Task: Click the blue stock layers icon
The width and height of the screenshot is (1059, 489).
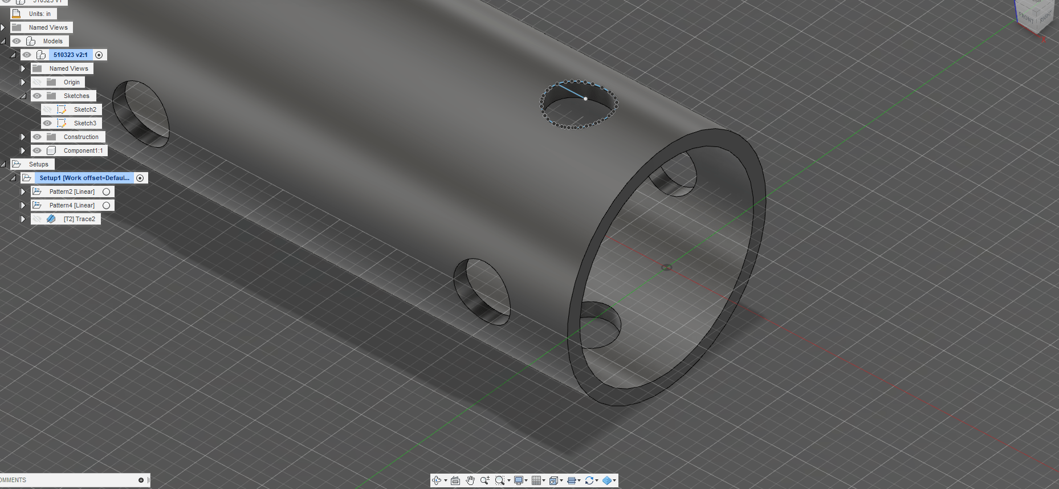Action: (607, 480)
